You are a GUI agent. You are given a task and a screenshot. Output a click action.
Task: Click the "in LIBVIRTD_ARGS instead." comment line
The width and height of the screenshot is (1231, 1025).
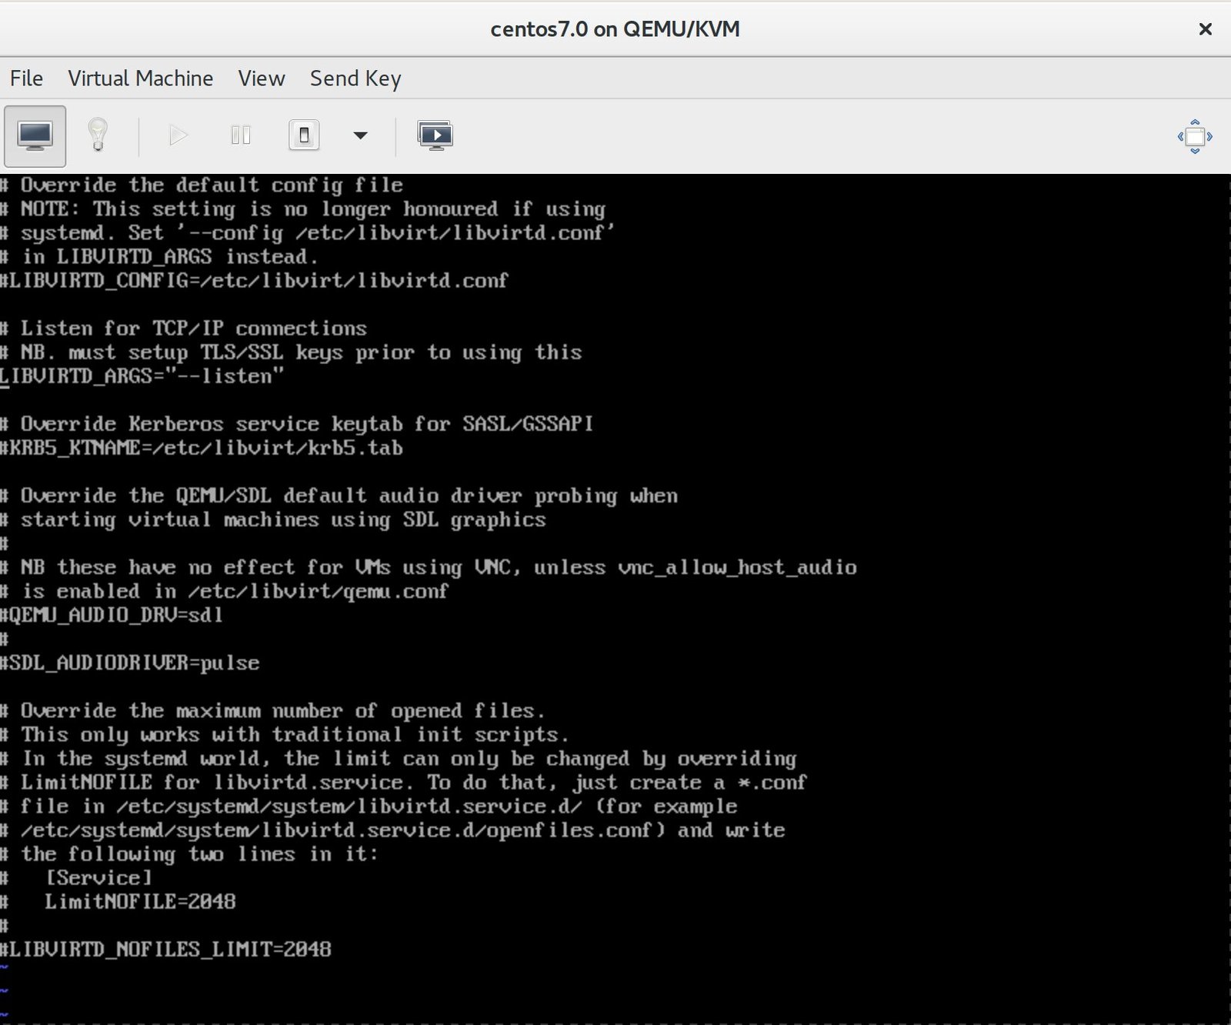coord(159,257)
